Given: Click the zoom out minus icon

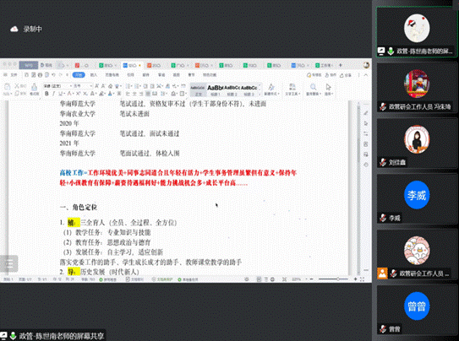Looking at the screenshot, I should 311,279.
